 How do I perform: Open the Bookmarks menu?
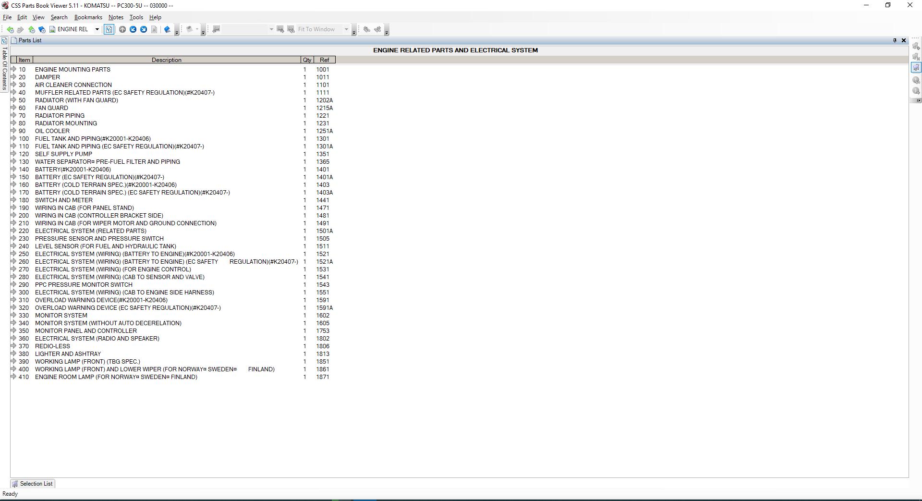pyautogui.click(x=88, y=17)
